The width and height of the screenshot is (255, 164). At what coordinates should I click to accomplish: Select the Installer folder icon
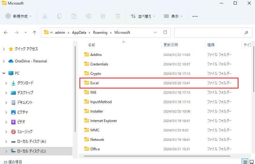point(87,111)
